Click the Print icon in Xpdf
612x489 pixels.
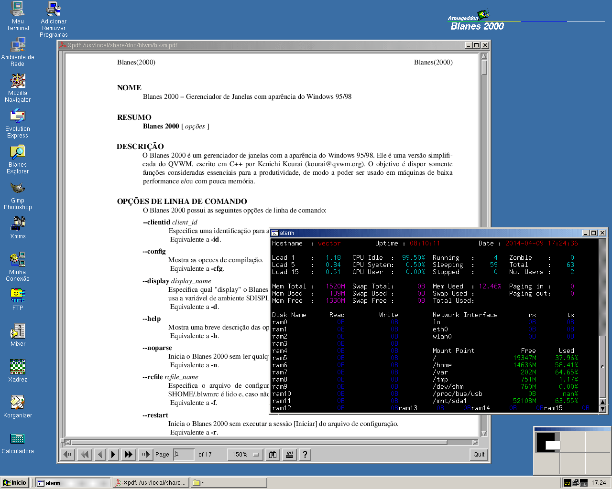point(289,455)
